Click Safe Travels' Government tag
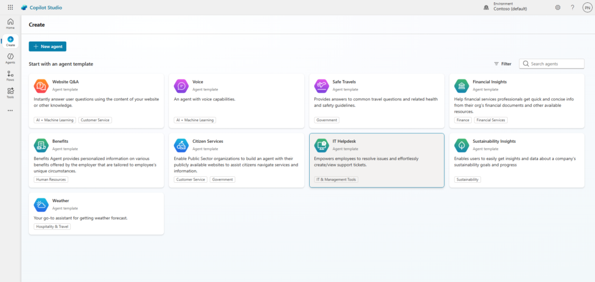This screenshot has height=282, width=595. [x=327, y=120]
